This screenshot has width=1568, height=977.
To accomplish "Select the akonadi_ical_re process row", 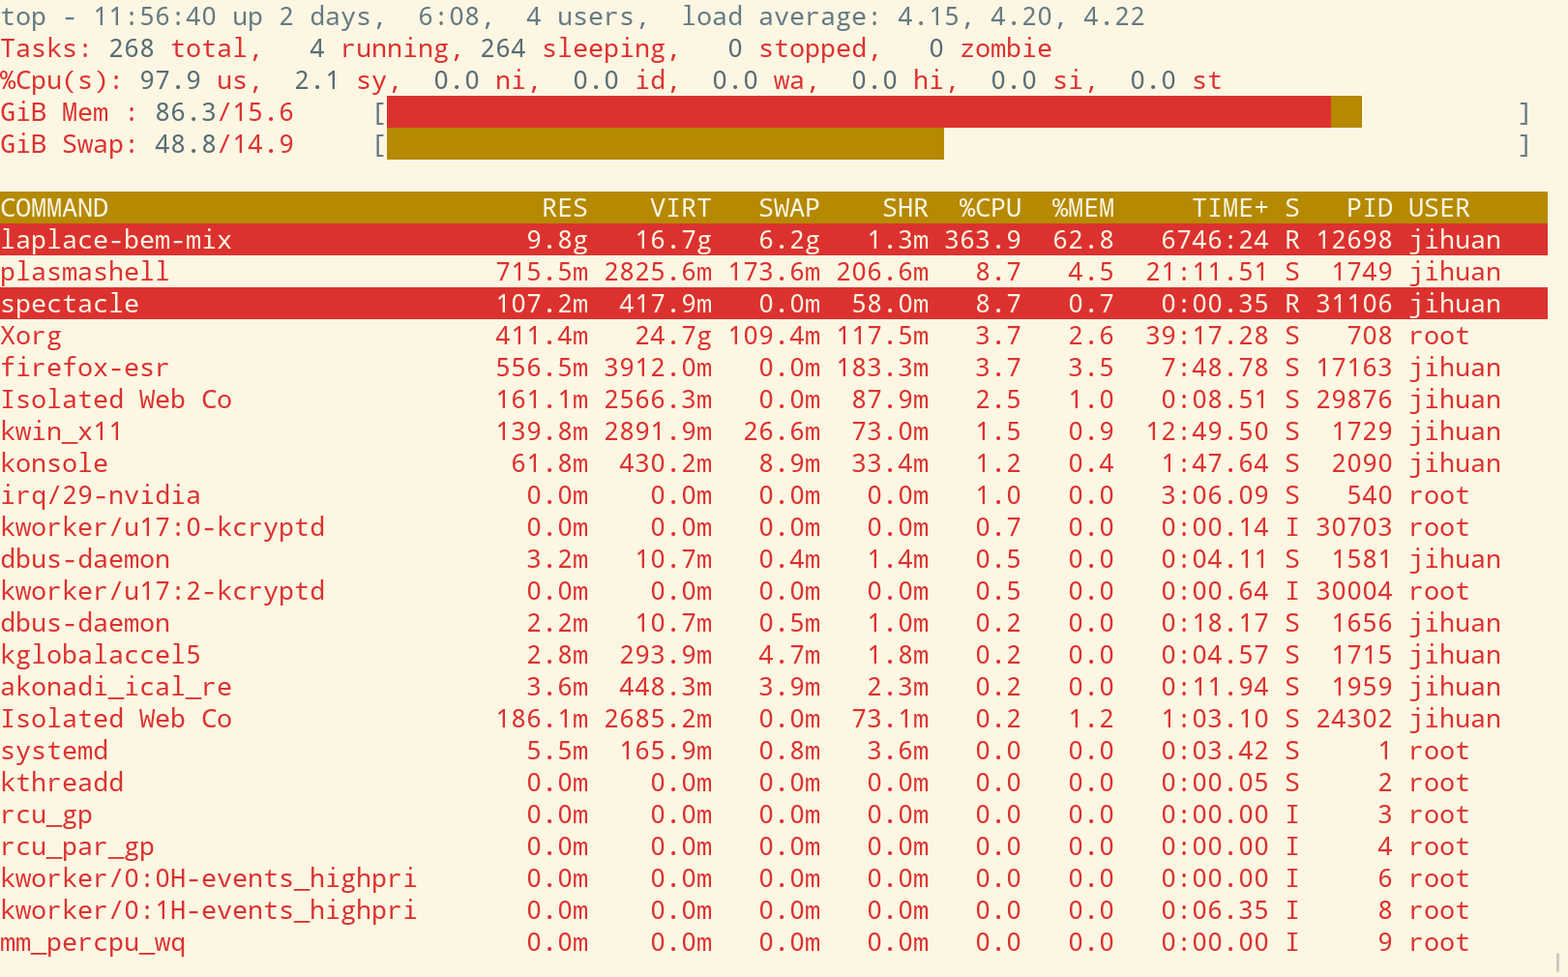I will (x=774, y=687).
